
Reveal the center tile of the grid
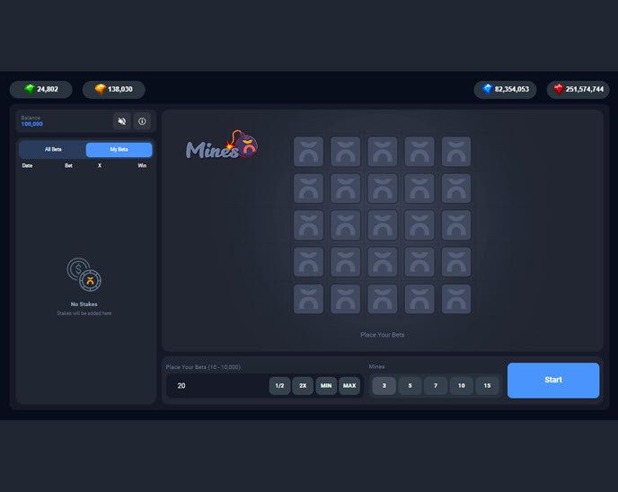(382, 224)
